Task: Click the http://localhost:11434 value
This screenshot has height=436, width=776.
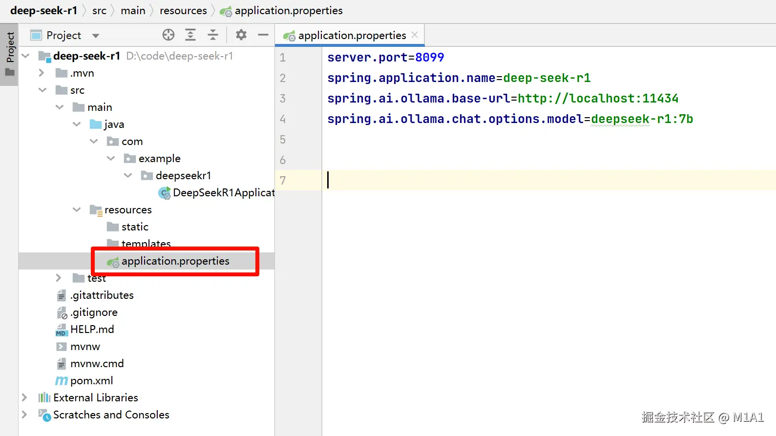Action: [x=598, y=99]
